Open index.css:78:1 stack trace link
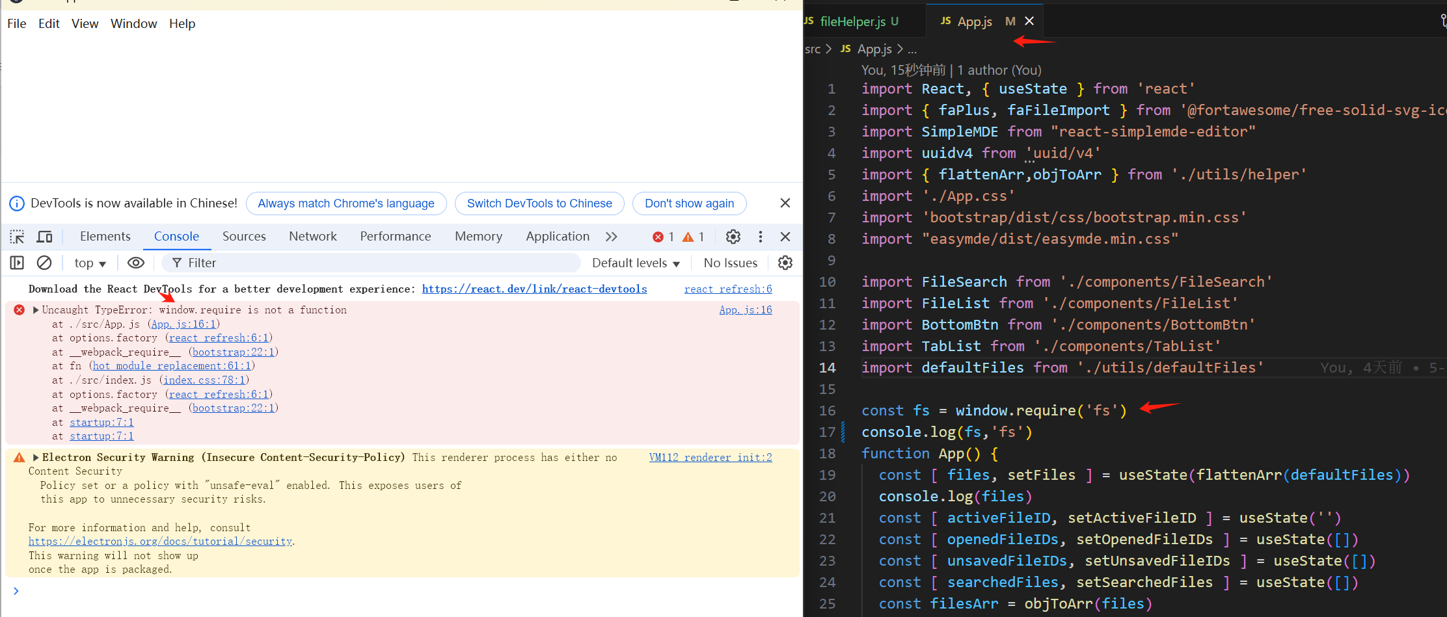Screen dimensions: 1447x617 click(204, 380)
